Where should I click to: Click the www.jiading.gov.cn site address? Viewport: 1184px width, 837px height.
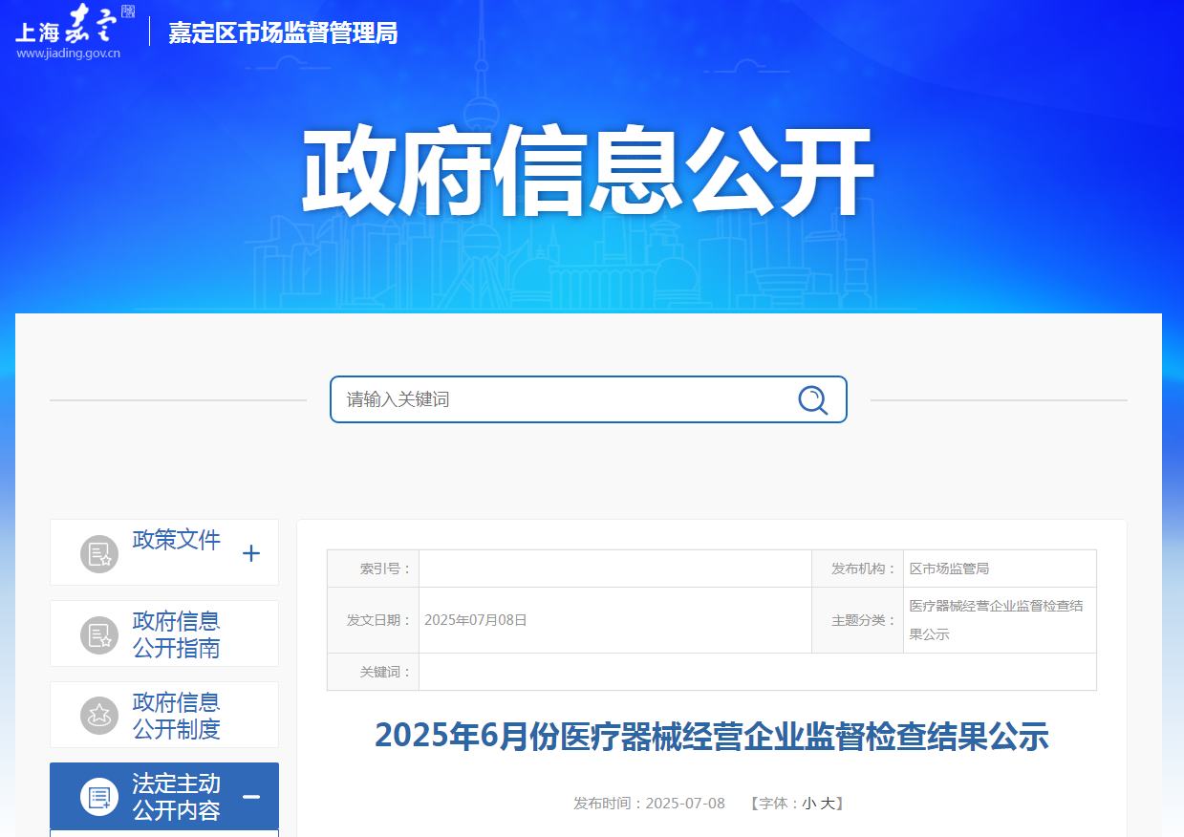tap(68, 54)
